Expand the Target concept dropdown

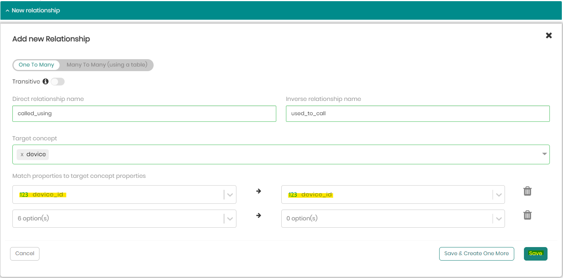pyautogui.click(x=544, y=154)
